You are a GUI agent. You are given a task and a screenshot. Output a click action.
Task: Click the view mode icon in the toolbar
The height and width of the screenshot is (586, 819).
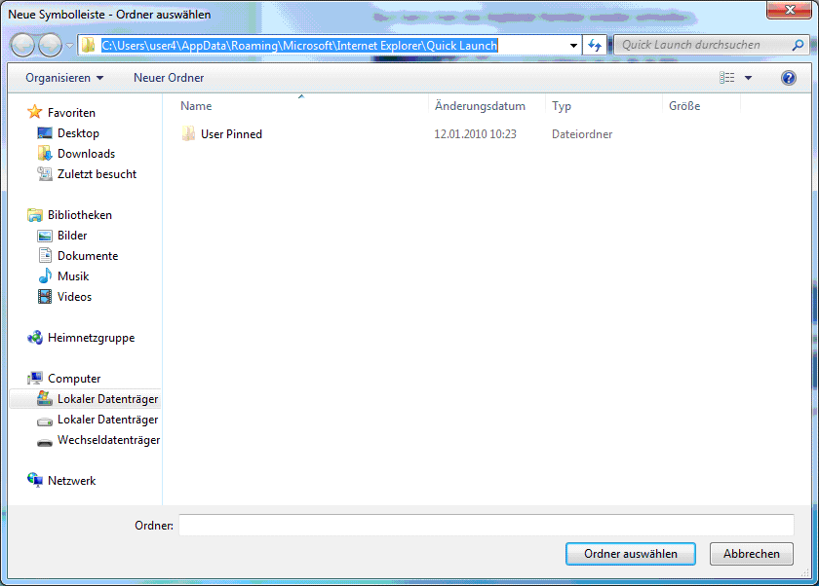click(x=727, y=78)
